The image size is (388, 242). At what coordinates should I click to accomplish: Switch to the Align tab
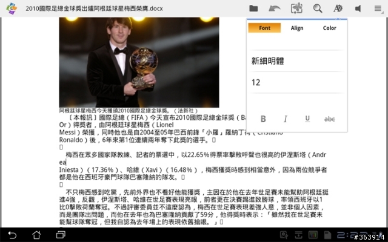point(297,28)
